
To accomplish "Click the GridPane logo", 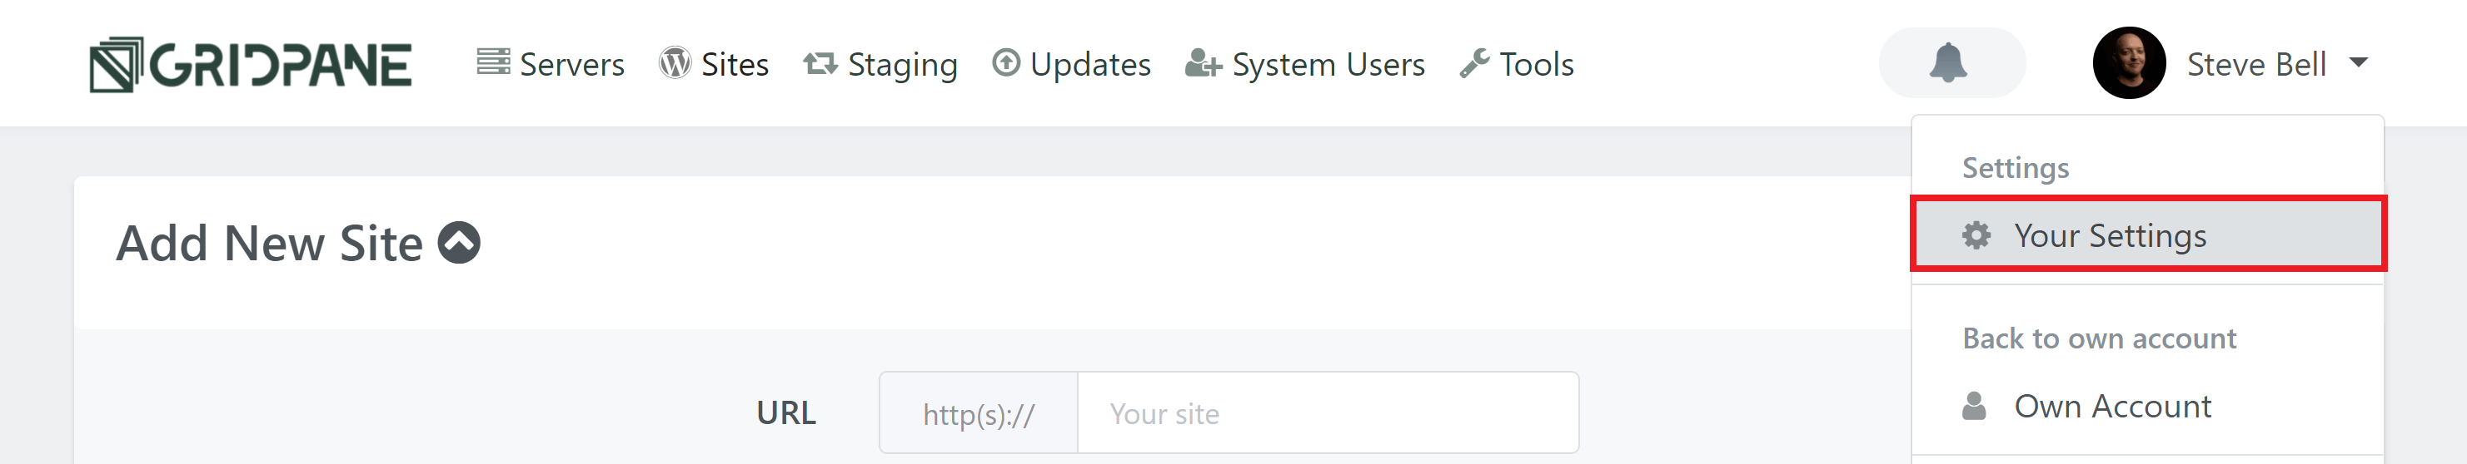I will pos(250,64).
